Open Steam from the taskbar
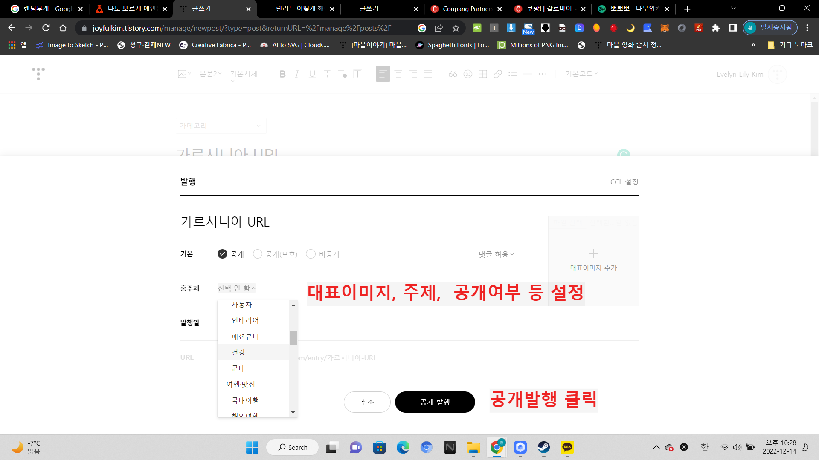 click(x=543, y=447)
